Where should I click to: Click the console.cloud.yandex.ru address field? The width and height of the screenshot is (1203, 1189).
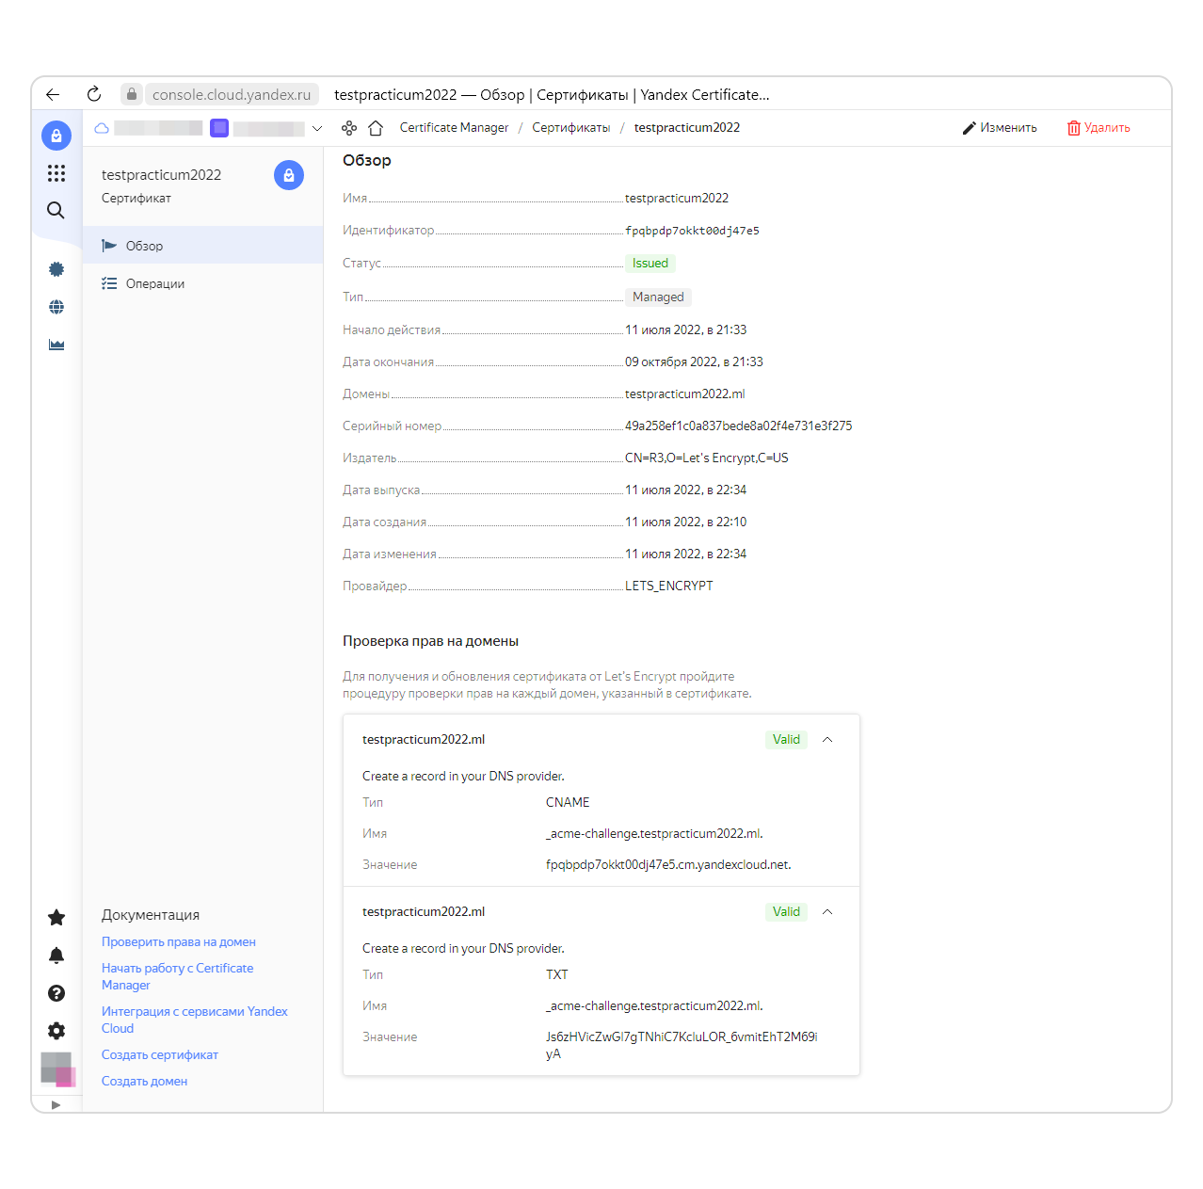[232, 94]
